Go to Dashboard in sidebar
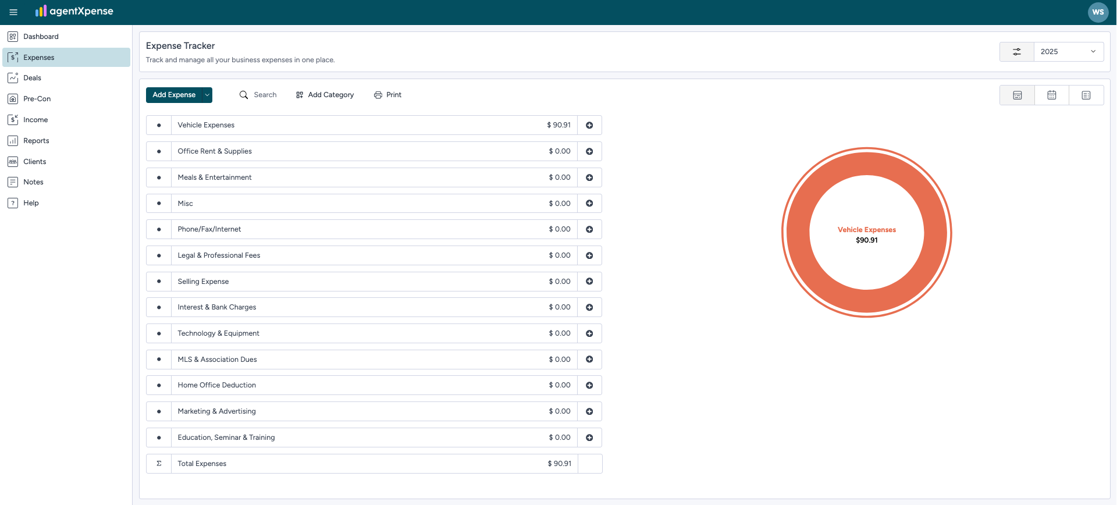The width and height of the screenshot is (1117, 505). [x=66, y=37]
